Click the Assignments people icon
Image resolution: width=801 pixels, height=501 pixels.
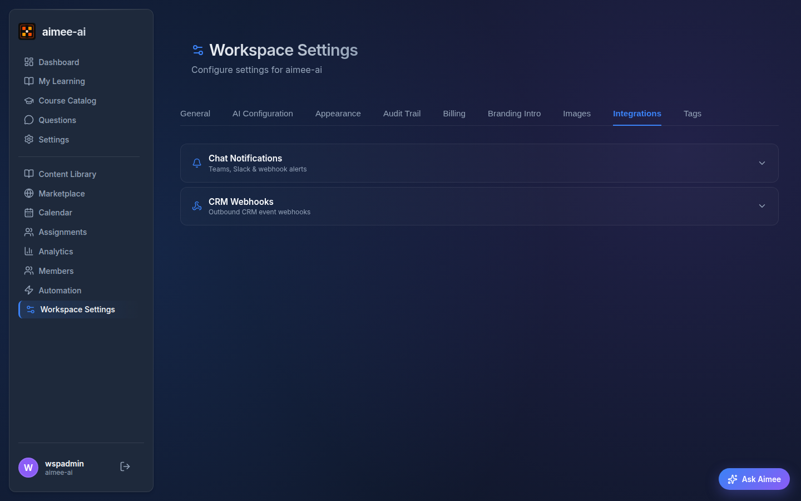[x=29, y=232]
